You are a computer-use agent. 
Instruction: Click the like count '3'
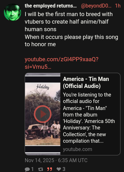64,169
